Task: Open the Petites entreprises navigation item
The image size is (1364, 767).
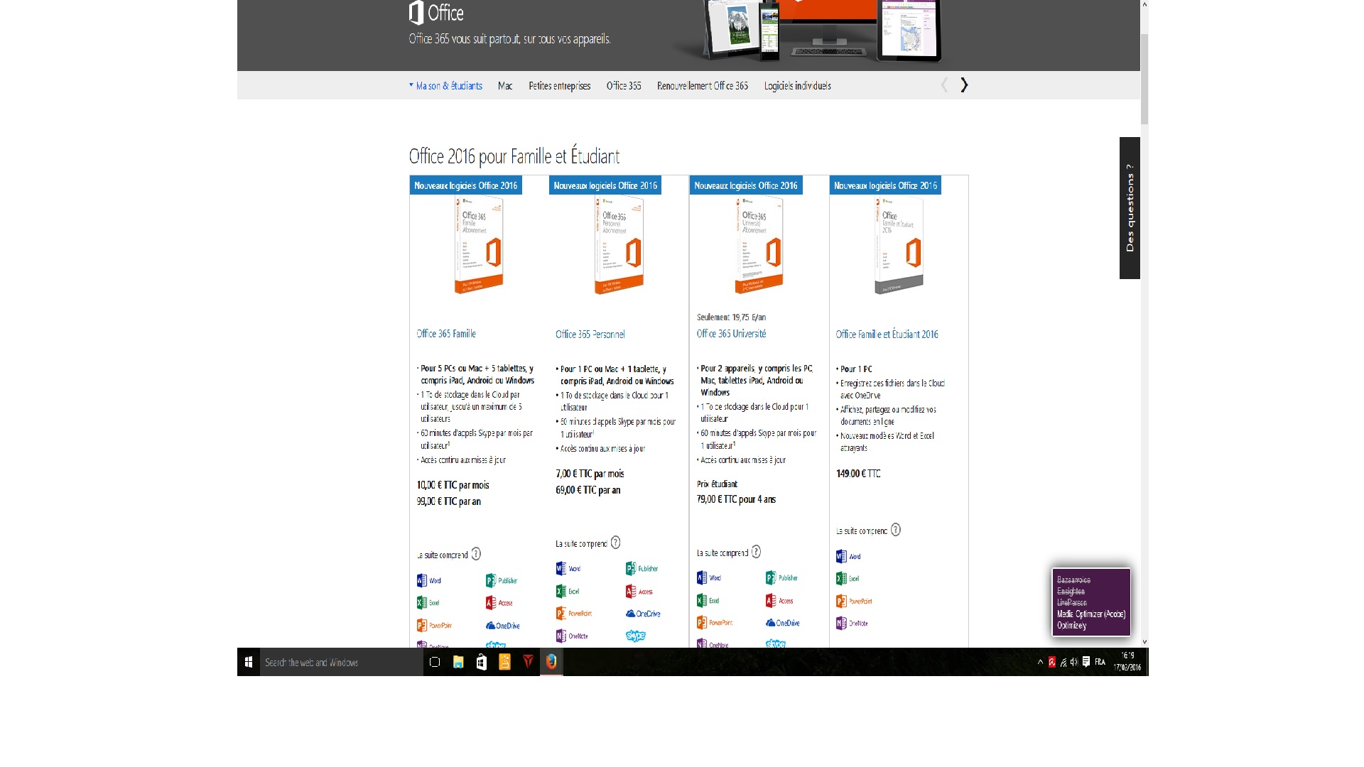Action: click(x=560, y=86)
